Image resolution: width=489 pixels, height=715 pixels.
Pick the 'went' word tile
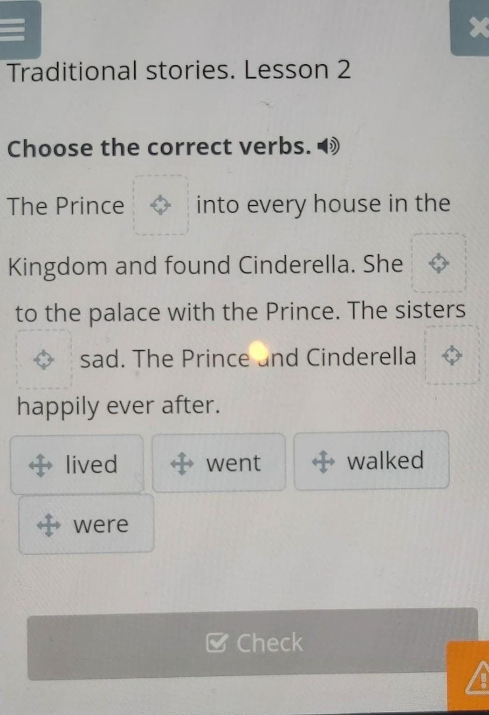point(219,463)
